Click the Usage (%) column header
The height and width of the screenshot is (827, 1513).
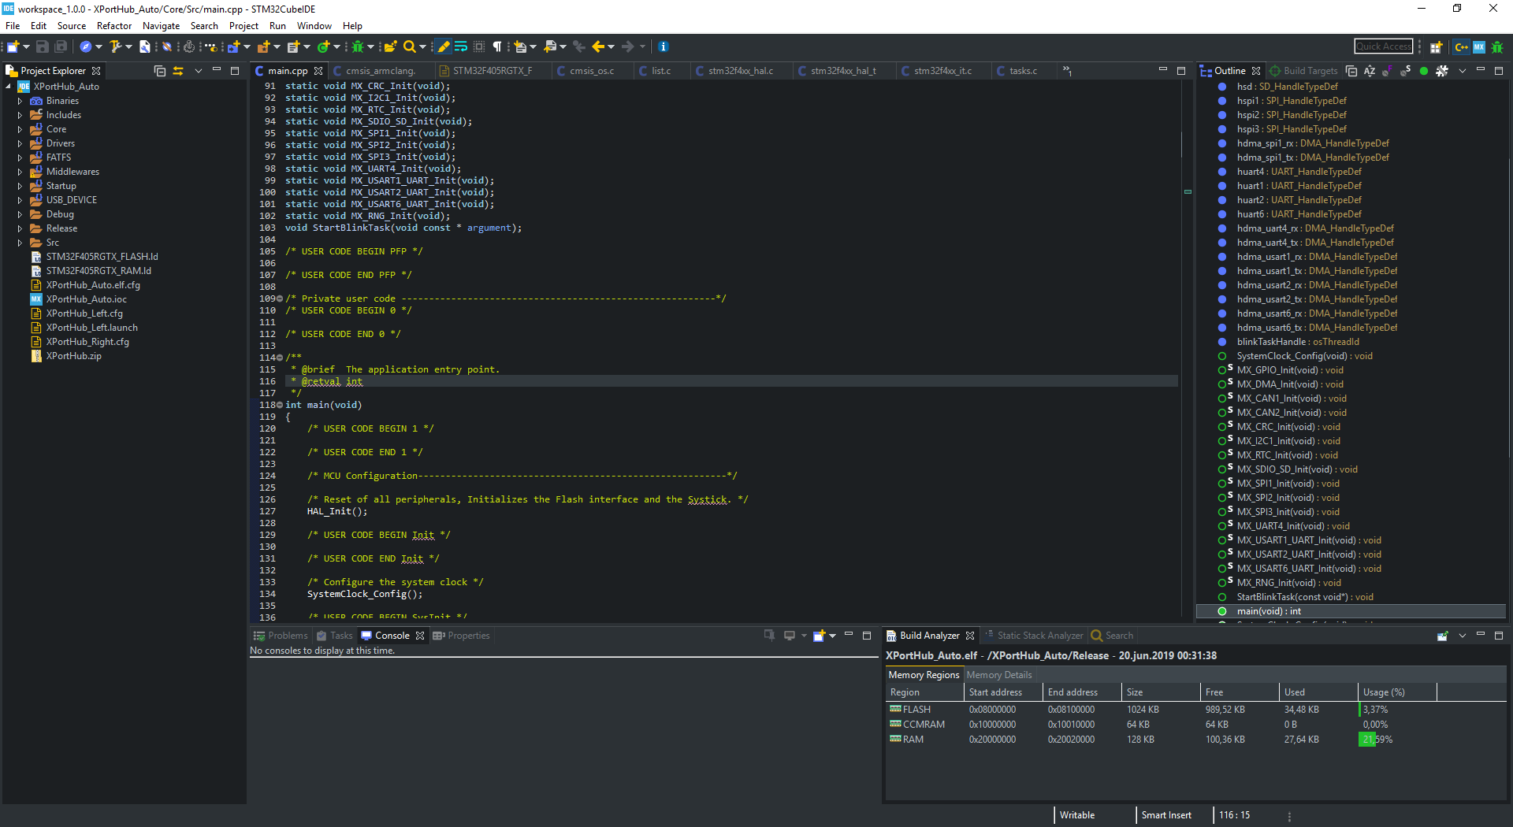point(1397,692)
